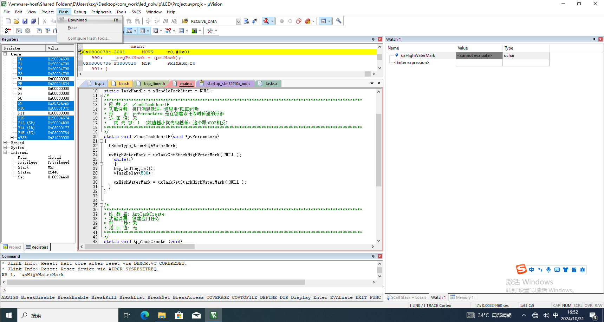Collapse the code fold at line 21

point(101,141)
